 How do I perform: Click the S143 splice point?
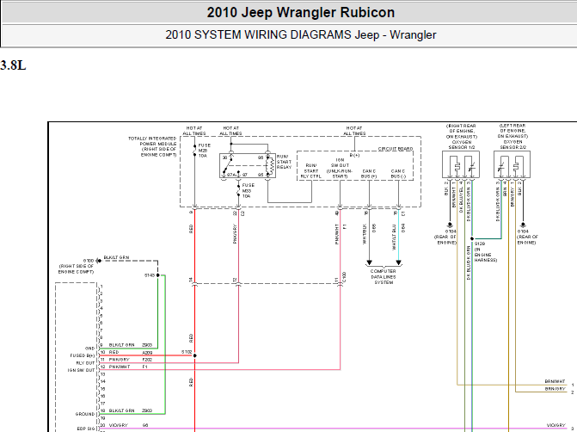point(158,275)
